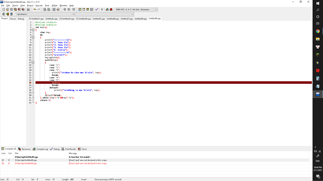The height and width of the screenshot is (181, 323).
Task: Collapse the code fold at line 4
Action: click(x=33, y=30)
